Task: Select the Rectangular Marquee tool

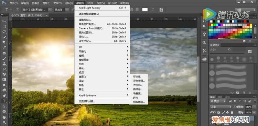Action: click(4, 27)
